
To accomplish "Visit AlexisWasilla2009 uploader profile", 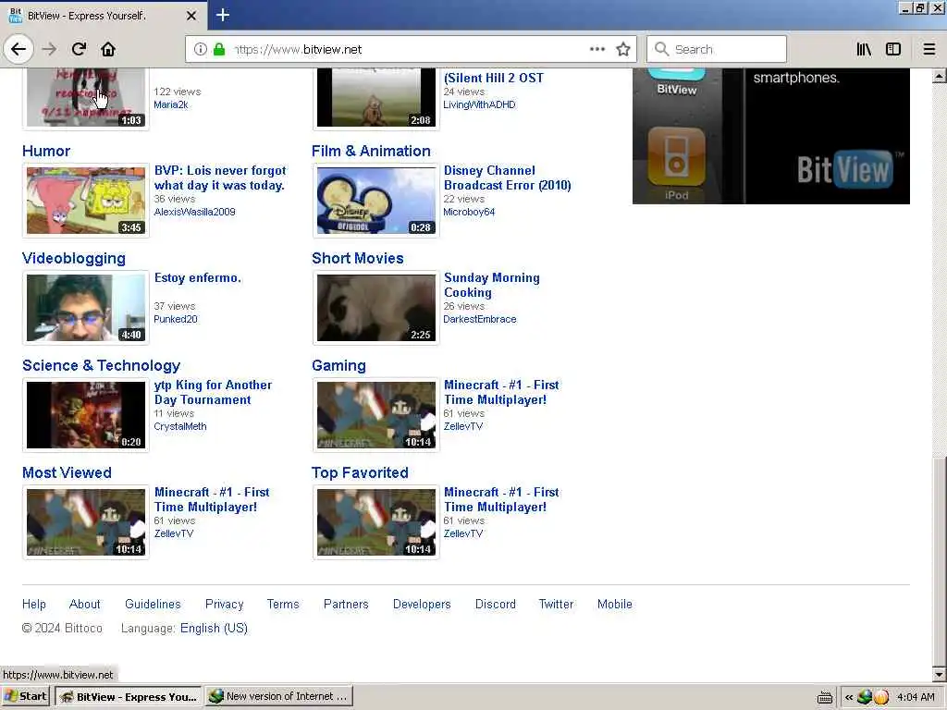I will (194, 212).
